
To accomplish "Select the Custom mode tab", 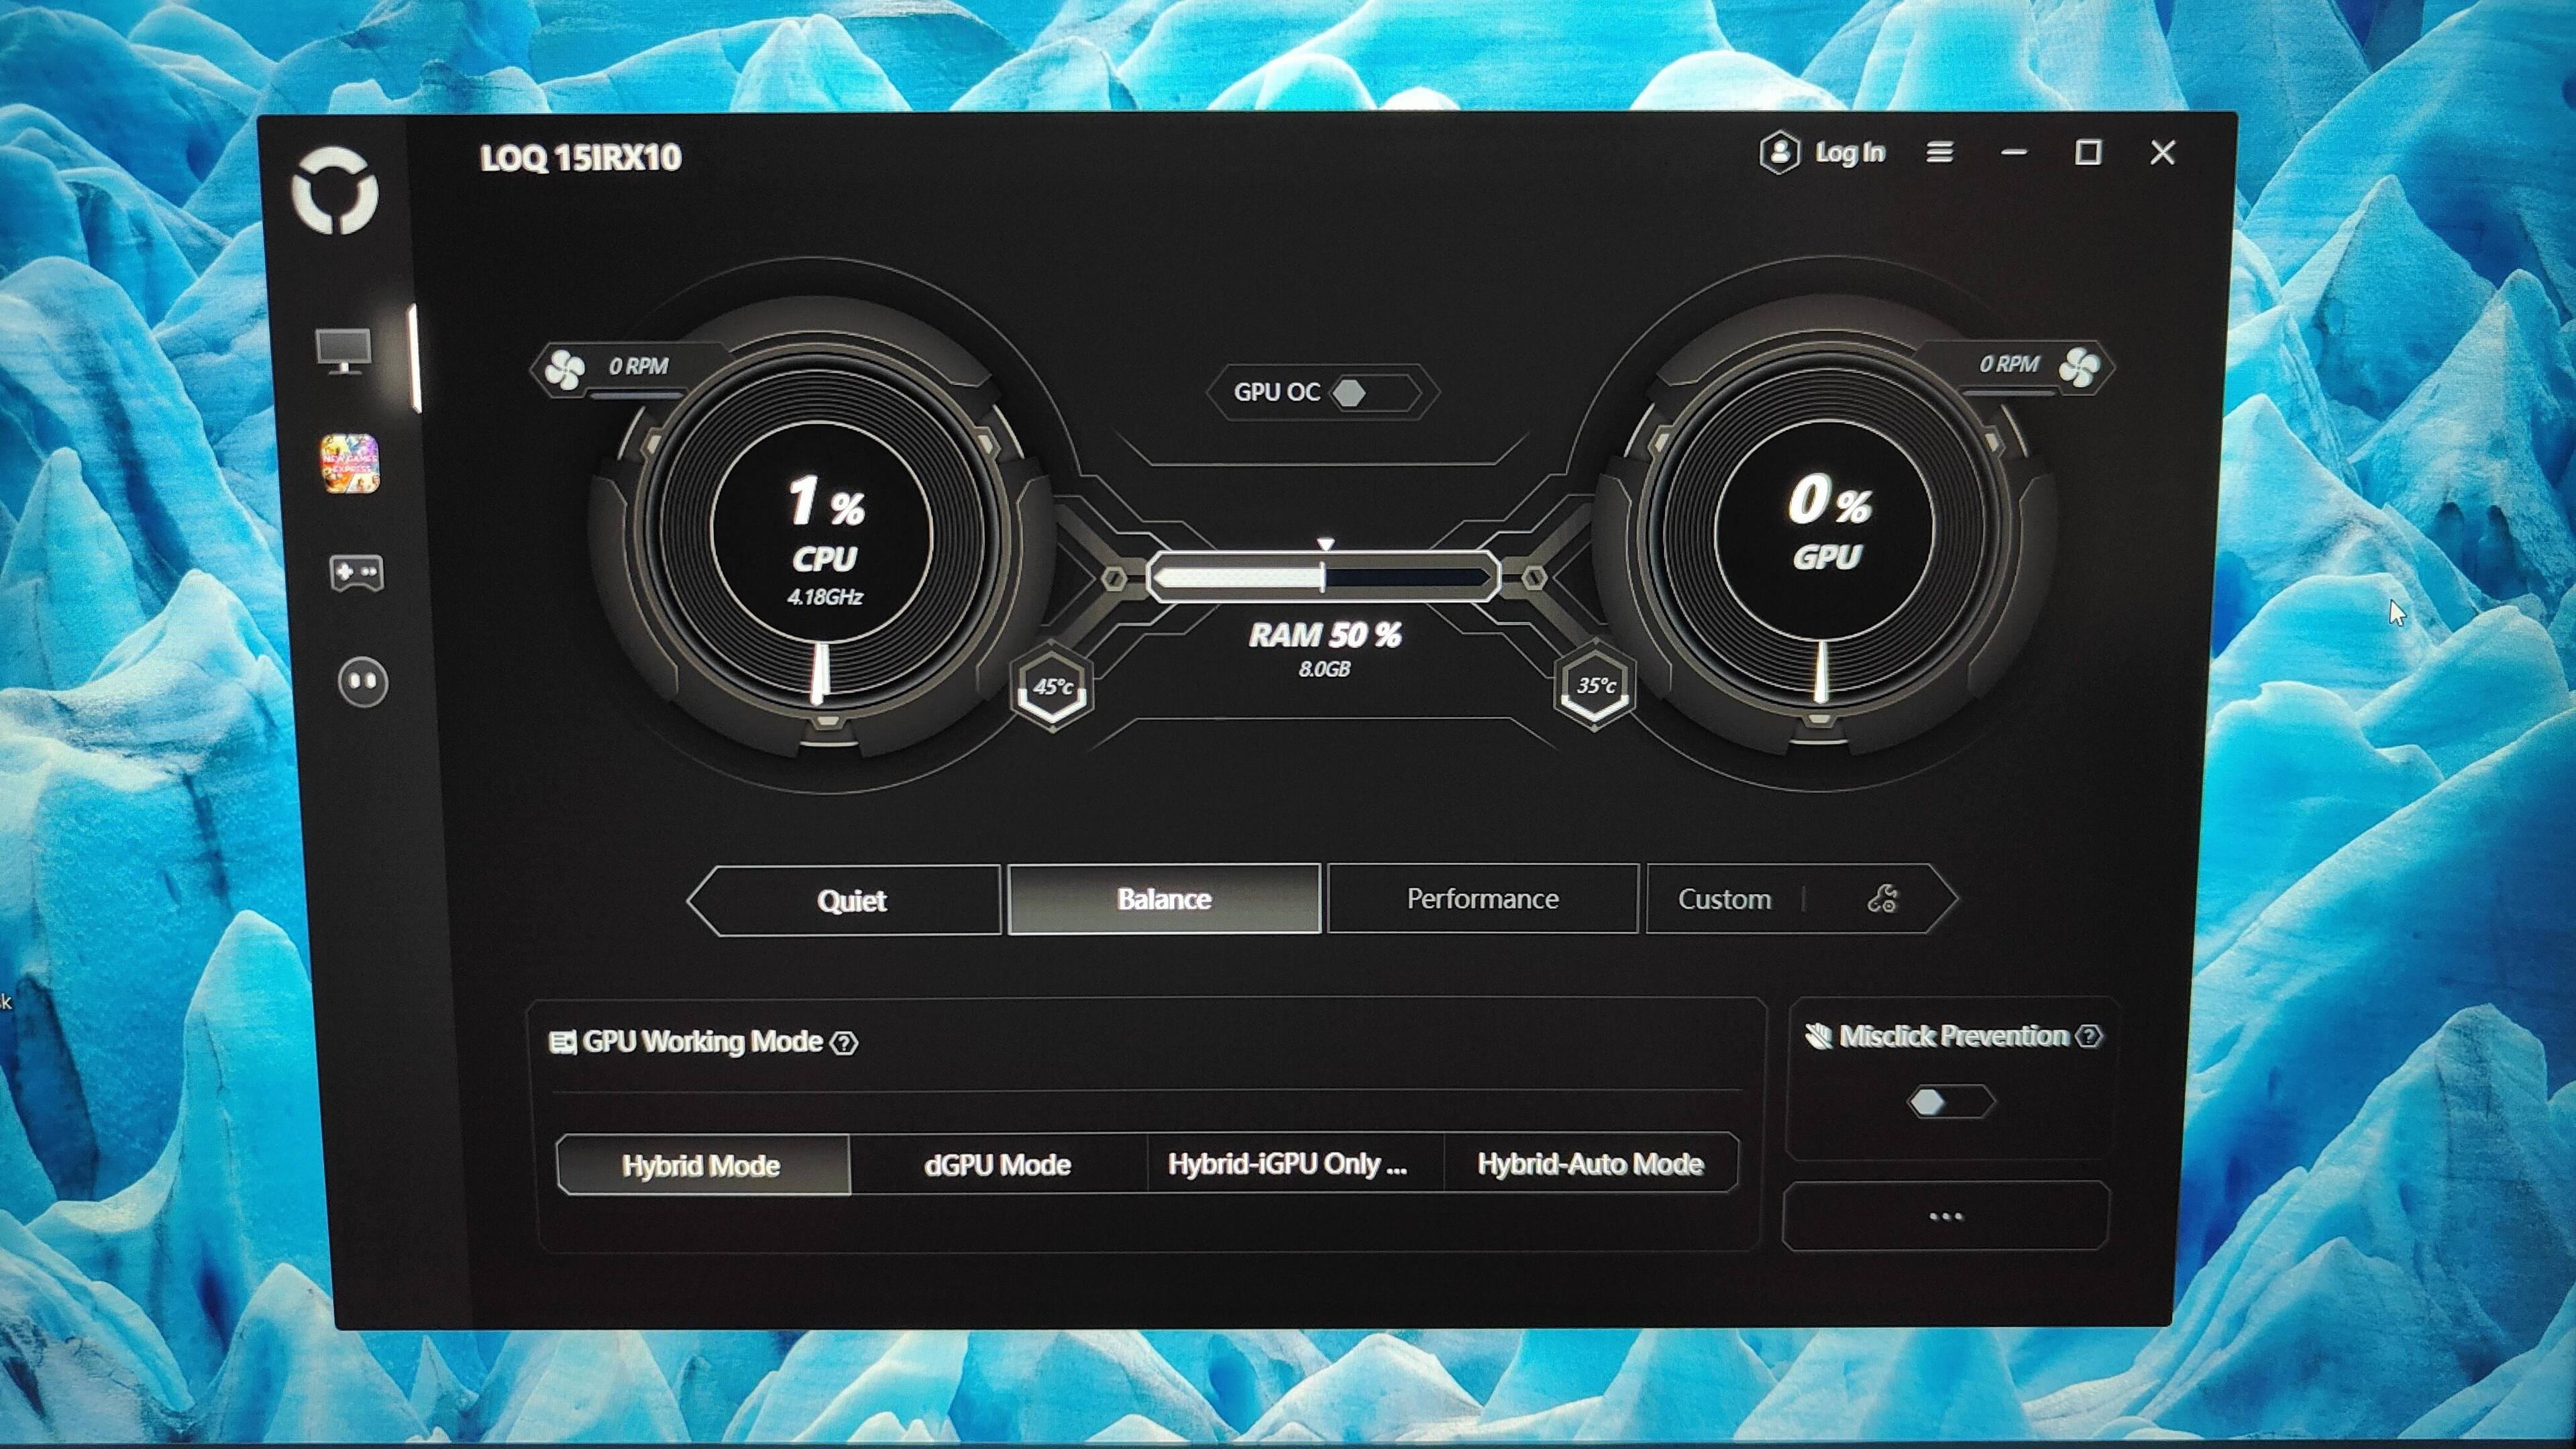I will tap(1724, 899).
